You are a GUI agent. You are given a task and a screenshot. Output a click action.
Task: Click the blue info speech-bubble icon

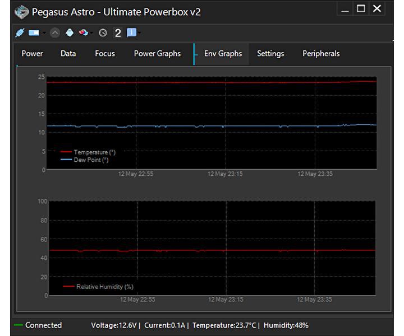coord(131,32)
